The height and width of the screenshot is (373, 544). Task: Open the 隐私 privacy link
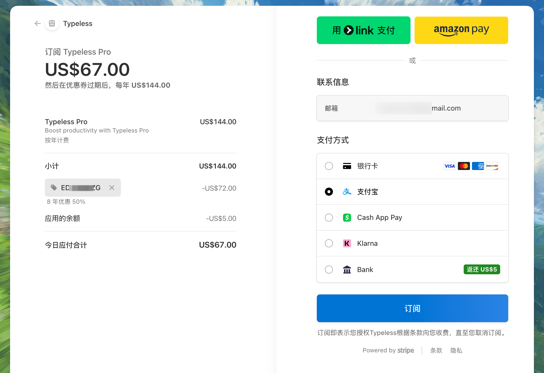click(456, 350)
